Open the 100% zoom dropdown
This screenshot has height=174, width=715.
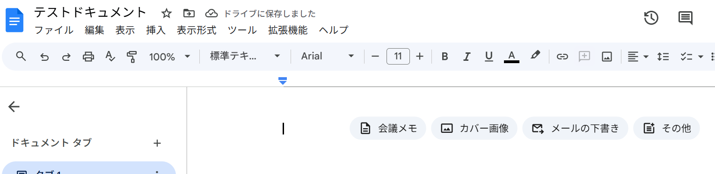pyautogui.click(x=169, y=57)
